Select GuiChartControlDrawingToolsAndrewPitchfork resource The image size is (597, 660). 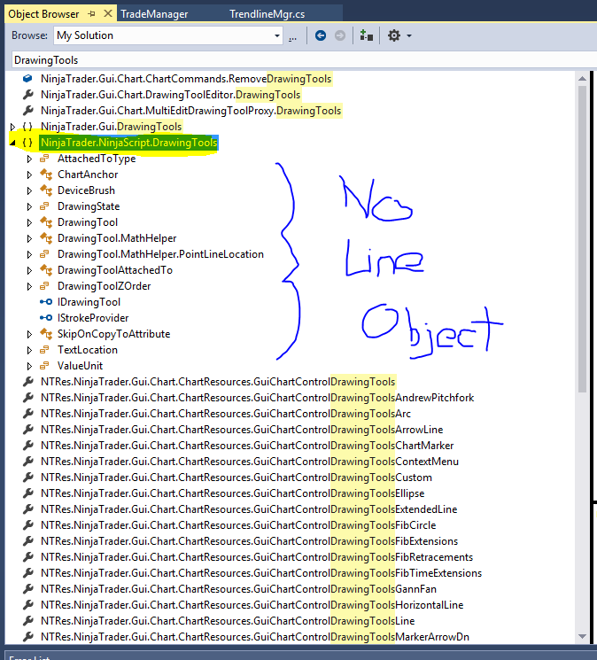pos(258,398)
